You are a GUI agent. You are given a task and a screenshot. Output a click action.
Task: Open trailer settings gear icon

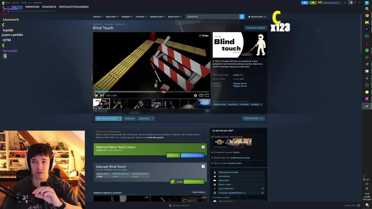(x=195, y=95)
